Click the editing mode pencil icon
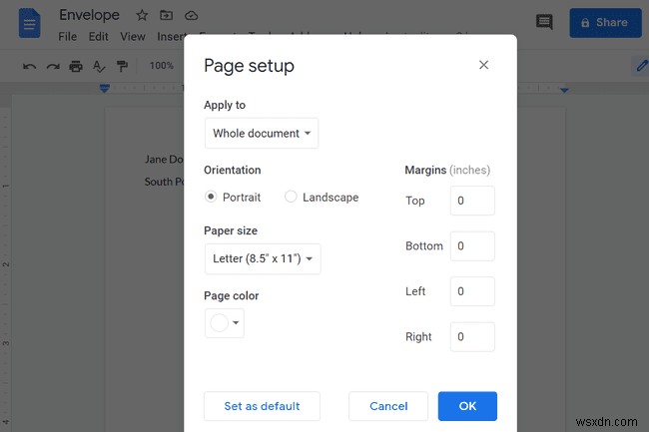Image resolution: width=649 pixels, height=432 pixels. click(641, 66)
